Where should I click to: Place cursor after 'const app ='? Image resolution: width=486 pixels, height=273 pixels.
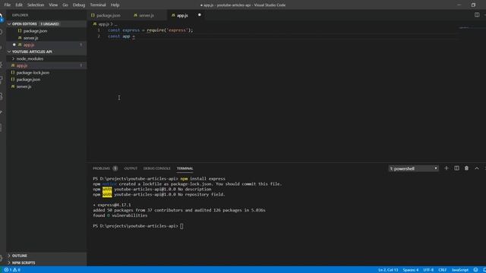tap(135, 36)
